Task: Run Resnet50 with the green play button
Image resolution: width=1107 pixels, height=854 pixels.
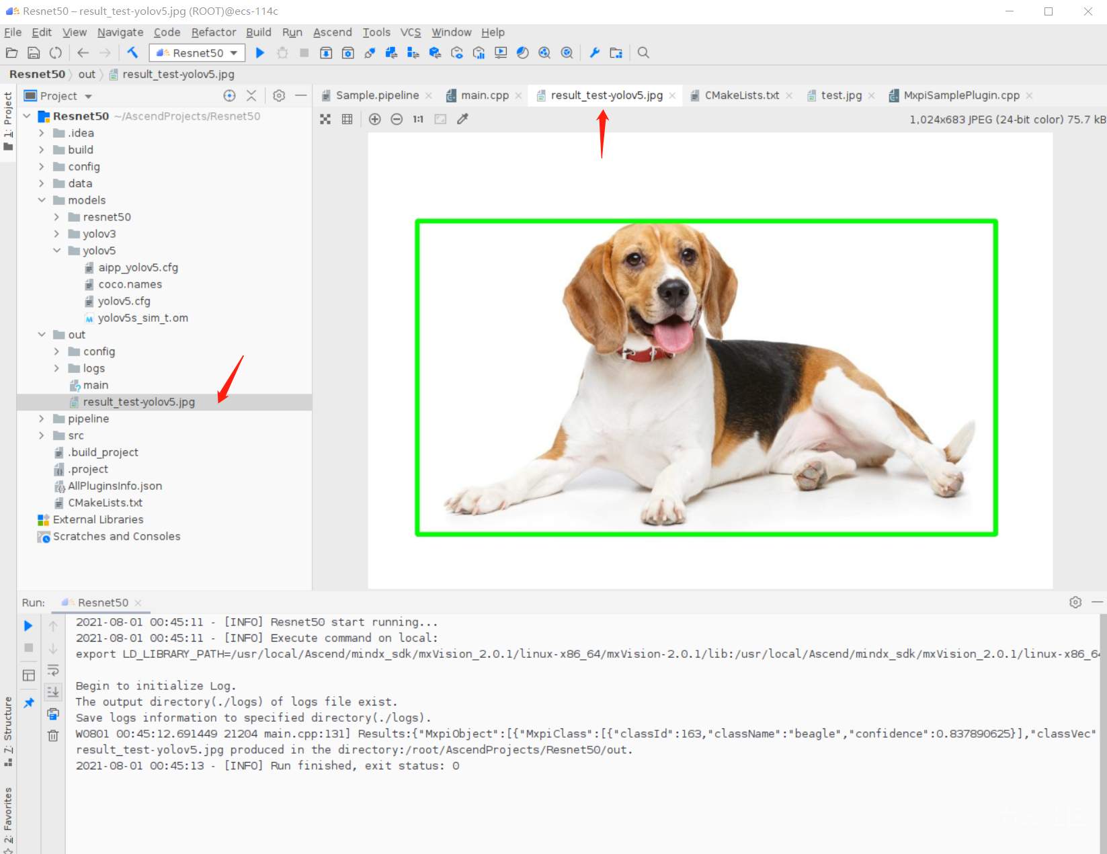Action: [260, 52]
